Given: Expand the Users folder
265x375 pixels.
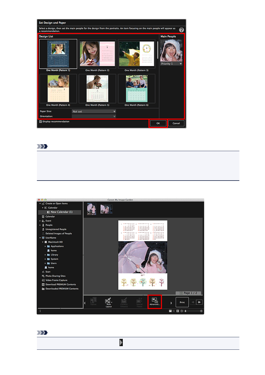Looking at the screenshot, I should pyautogui.click(x=45, y=263).
